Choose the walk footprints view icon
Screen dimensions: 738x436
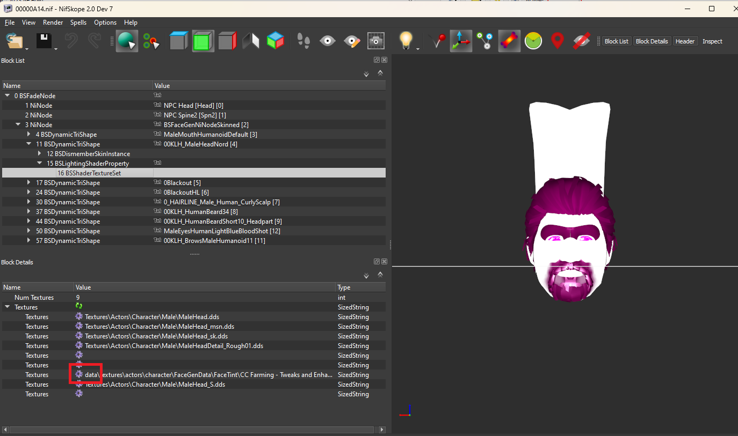(304, 41)
